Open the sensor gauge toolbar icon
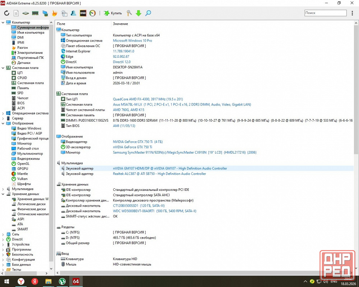The width and height of the screenshot is (359, 287). 93,13
